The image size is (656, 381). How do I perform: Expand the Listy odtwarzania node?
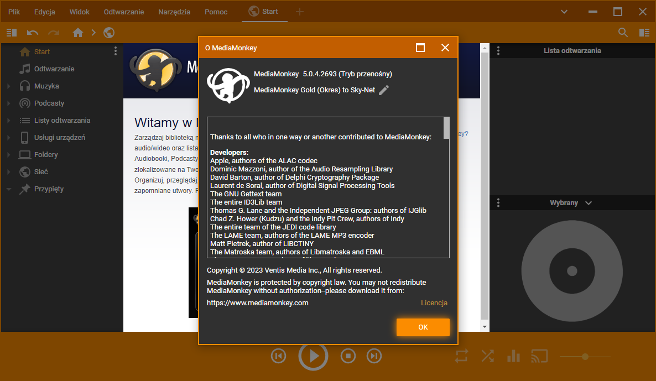click(8, 121)
